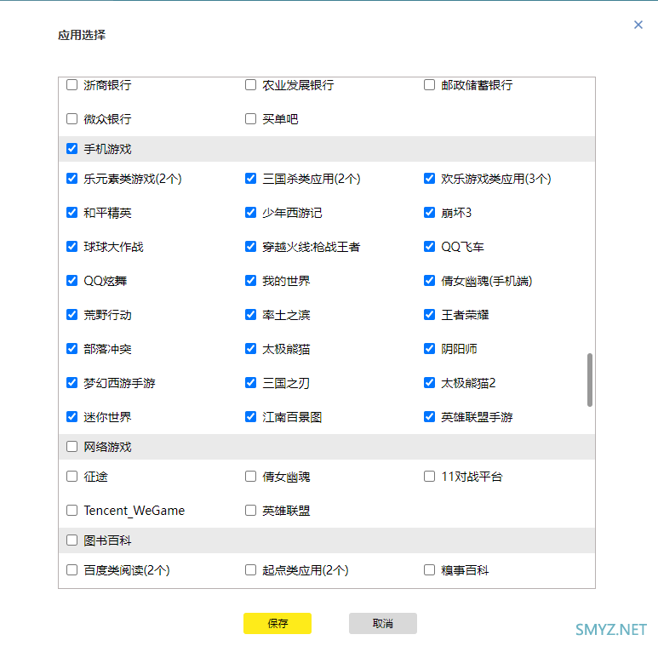Uncheck the 荒野行动 checkbox
Image resolution: width=658 pixels, height=646 pixels.
coord(72,315)
